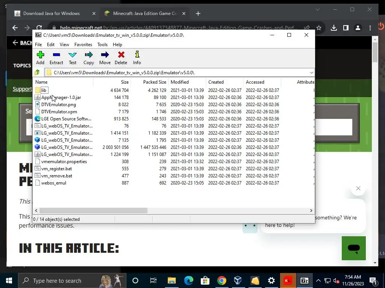The height and width of the screenshot is (288, 385).
Task: Click the 7-Zip path input field
Action: click(x=179, y=73)
